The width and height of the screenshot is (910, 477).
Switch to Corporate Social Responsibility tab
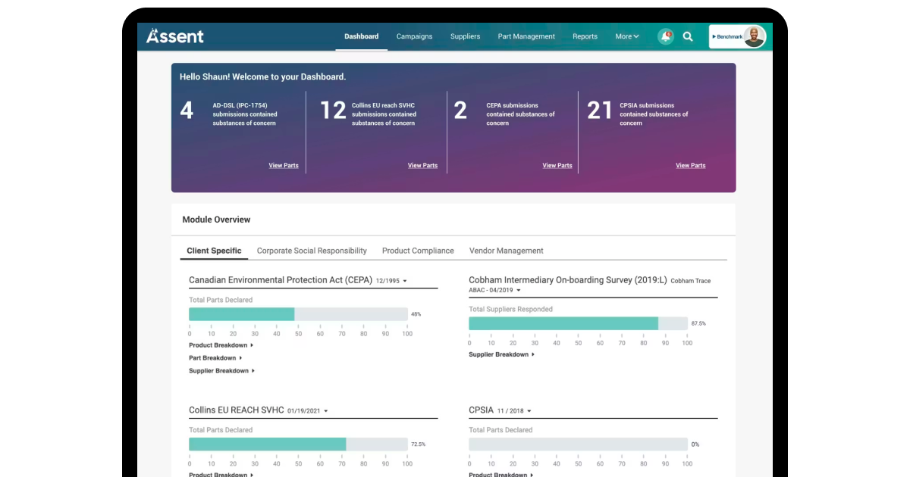(x=312, y=251)
